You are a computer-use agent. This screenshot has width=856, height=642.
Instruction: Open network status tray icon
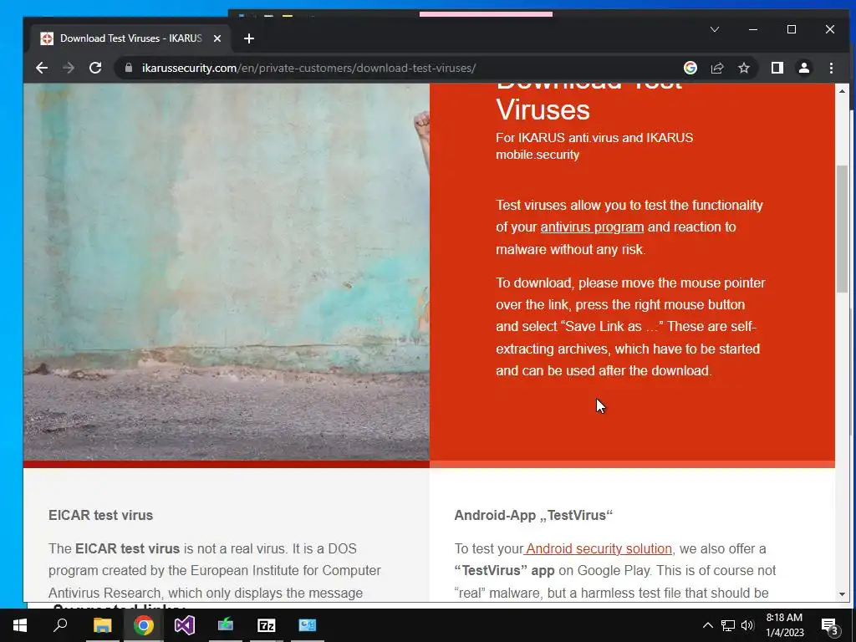(x=728, y=625)
